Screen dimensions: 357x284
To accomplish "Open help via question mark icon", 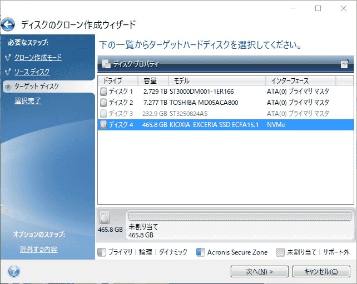I will [14, 271].
